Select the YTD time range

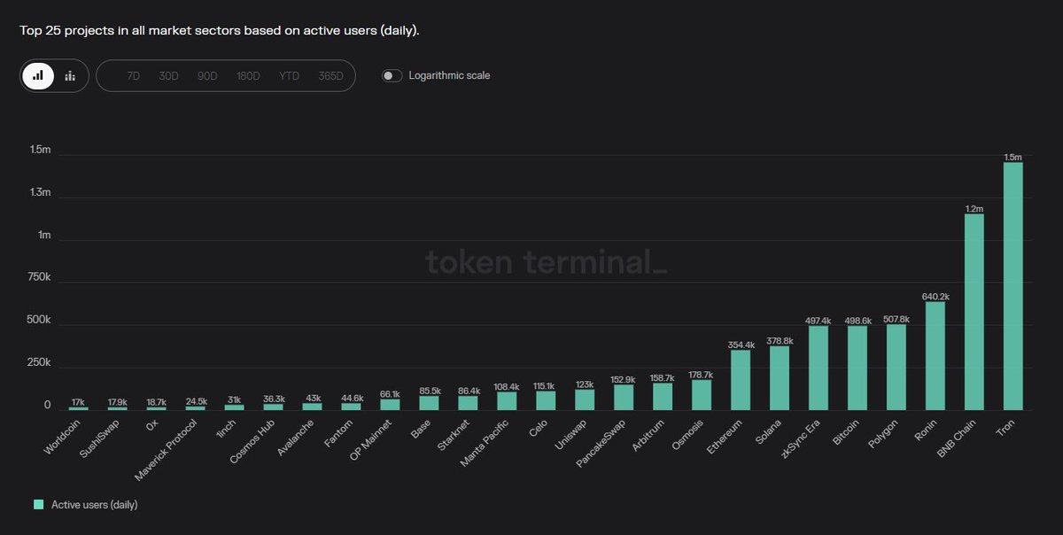coord(289,76)
